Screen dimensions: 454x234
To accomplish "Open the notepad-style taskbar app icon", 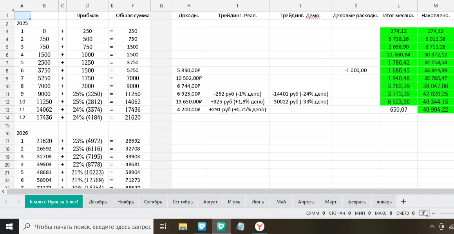I will point(241,227).
